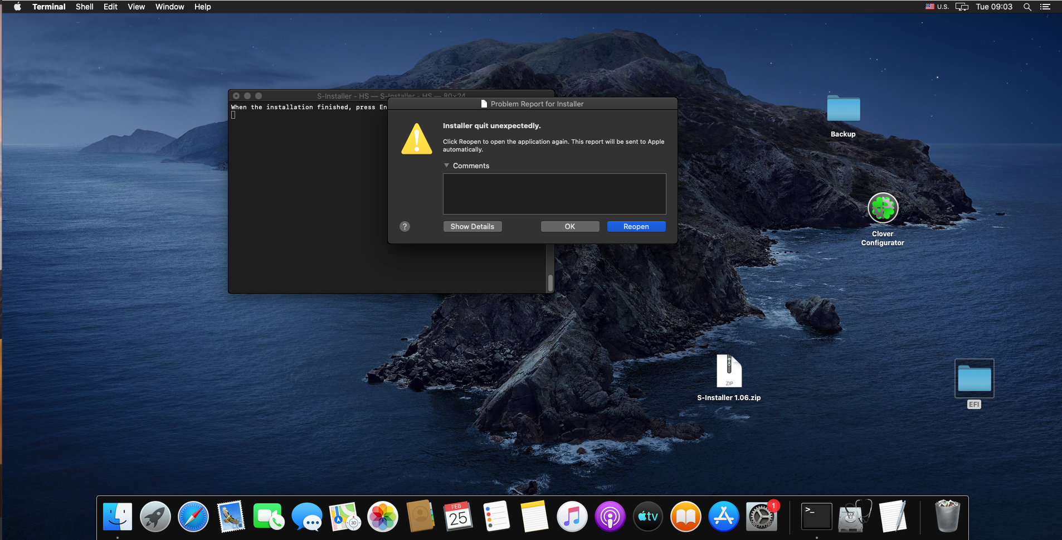Viewport: 1062px width, 540px height.
Task: Click the Reopen button in the dialog
Action: (636, 226)
